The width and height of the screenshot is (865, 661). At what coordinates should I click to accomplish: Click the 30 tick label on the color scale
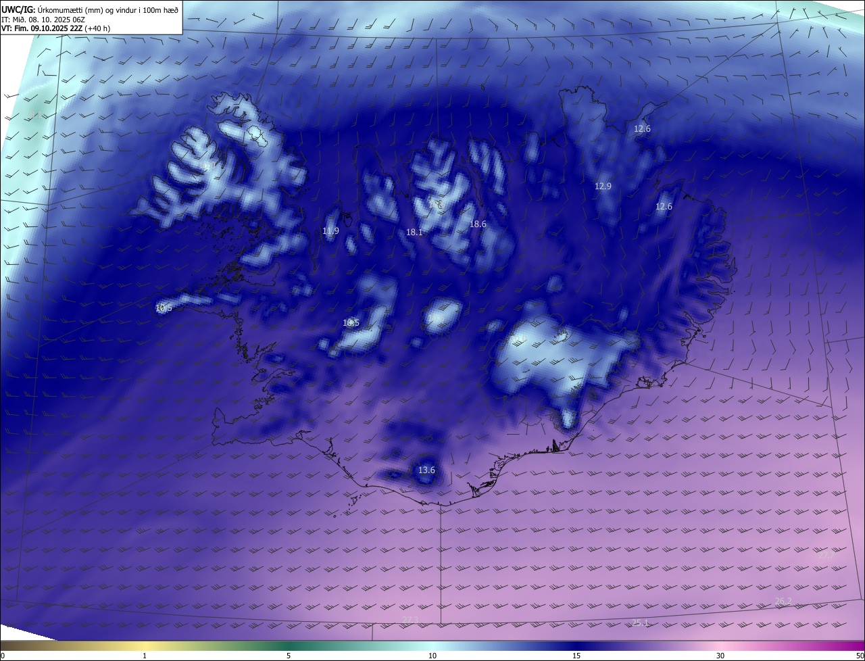[720, 656]
